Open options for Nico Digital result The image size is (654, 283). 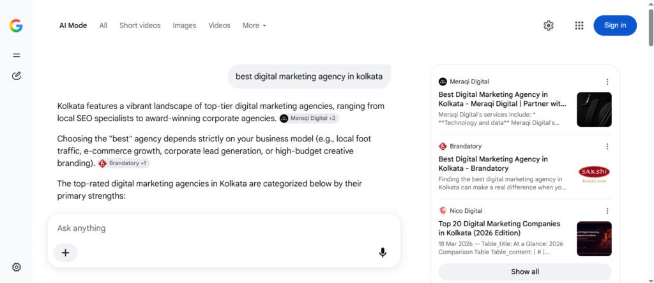(607, 211)
